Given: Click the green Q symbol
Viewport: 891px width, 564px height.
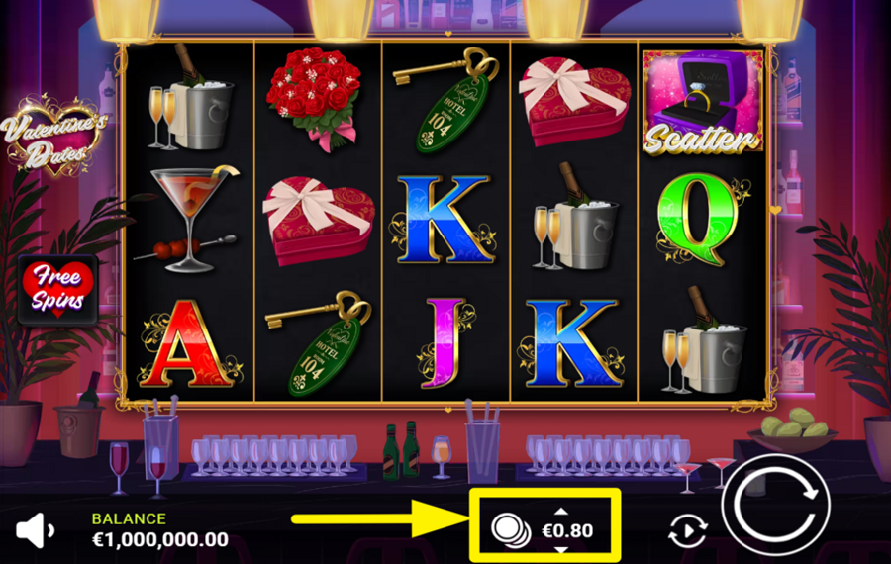Looking at the screenshot, I should pyautogui.click(x=701, y=220).
